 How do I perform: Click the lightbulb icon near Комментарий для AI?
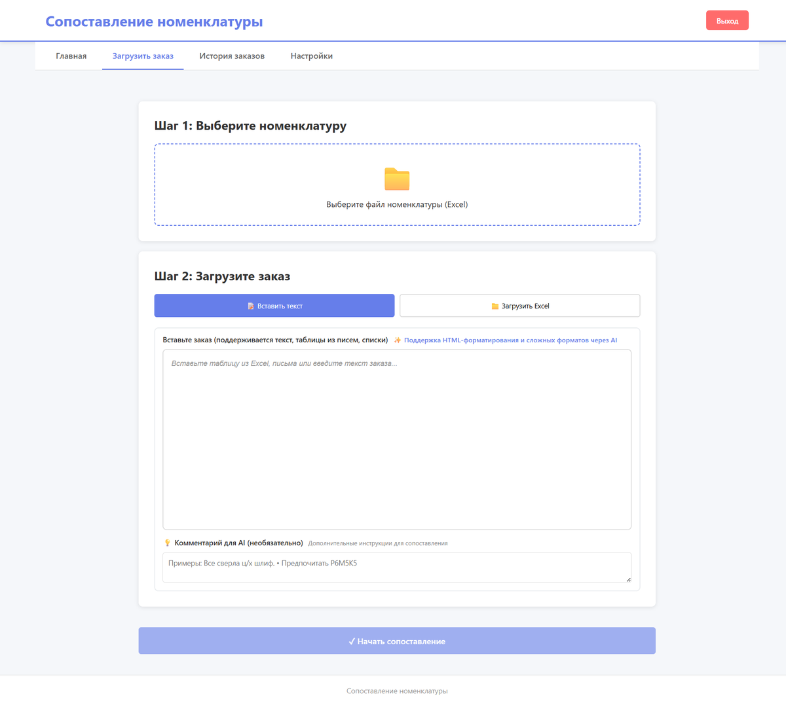coord(167,543)
